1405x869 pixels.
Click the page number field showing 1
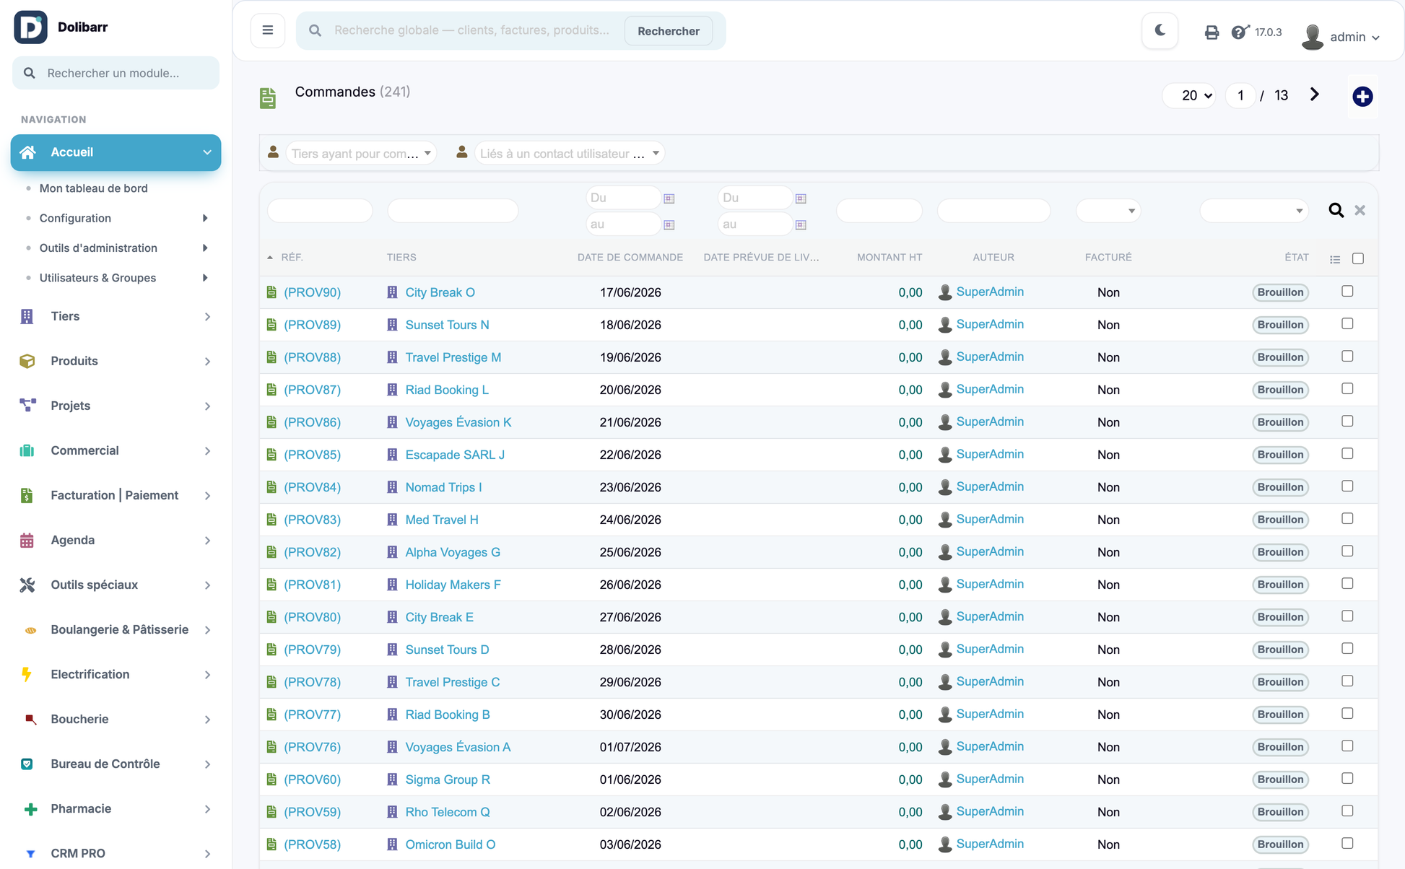coord(1240,95)
